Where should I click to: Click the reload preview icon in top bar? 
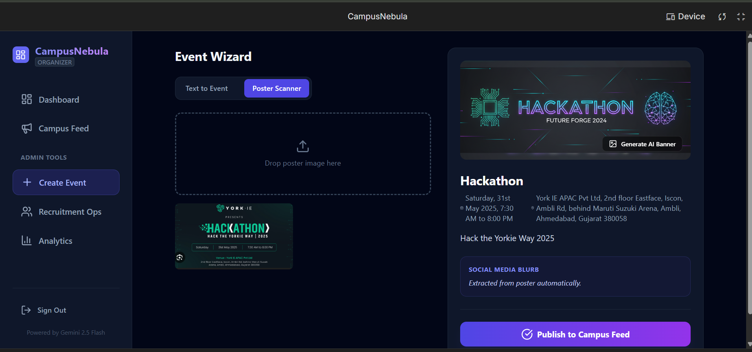(722, 17)
